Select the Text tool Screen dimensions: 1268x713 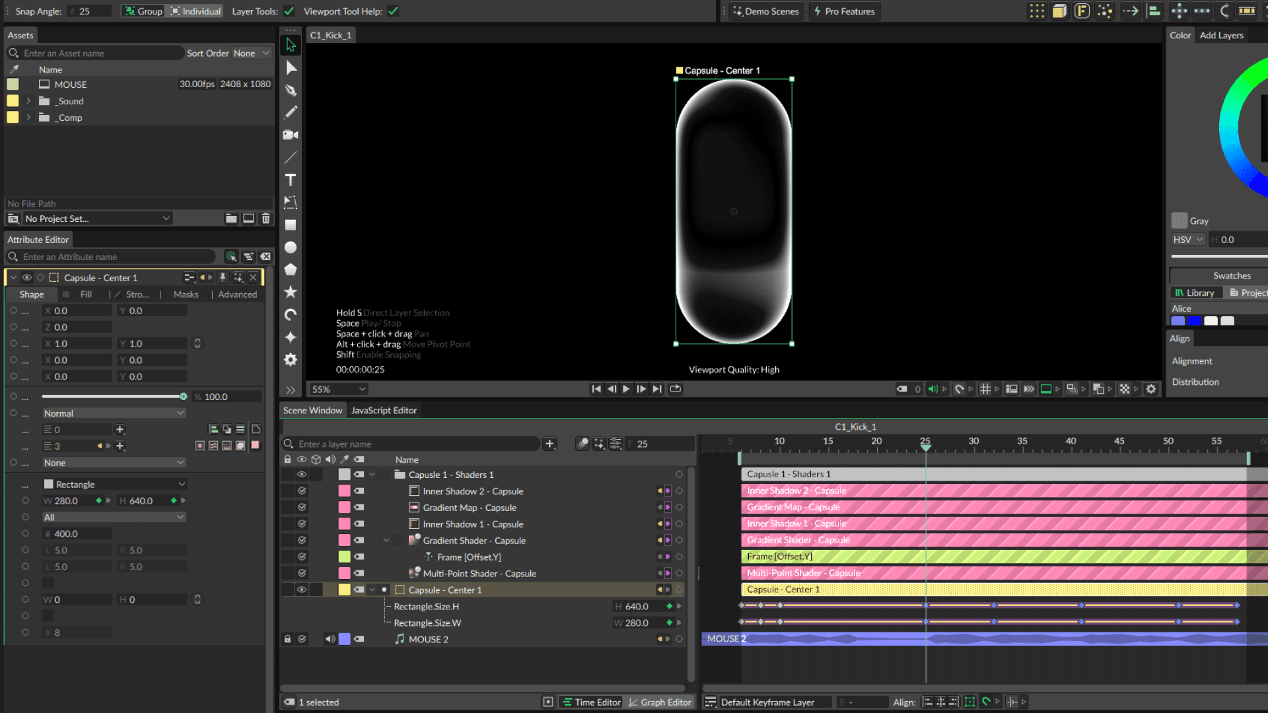291,180
